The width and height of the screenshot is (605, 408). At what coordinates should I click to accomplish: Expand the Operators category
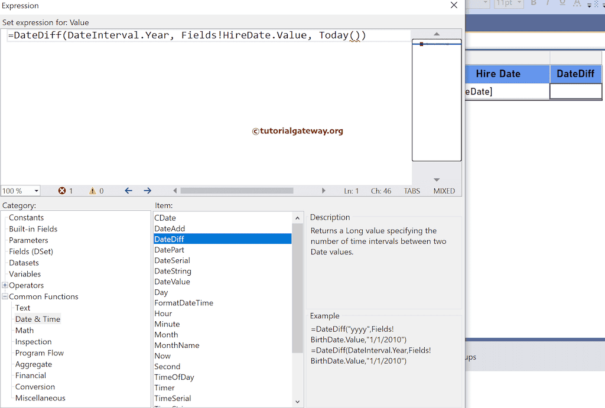tap(5, 285)
